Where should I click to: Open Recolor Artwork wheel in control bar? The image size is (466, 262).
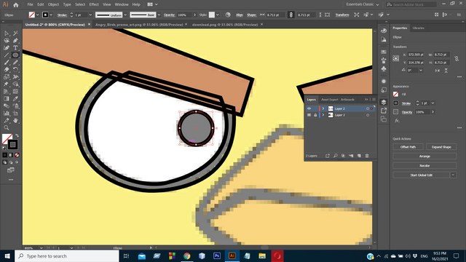(x=228, y=15)
